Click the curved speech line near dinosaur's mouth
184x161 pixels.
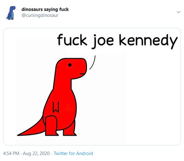(93, 63)
